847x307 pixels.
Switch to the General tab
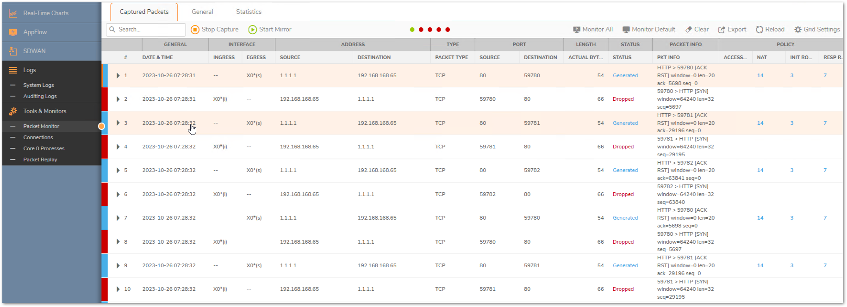202,12
